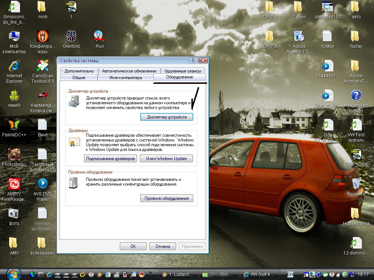Switch to the Общие tab
This screenshot has width=374, height=280.
click(79, 78)
